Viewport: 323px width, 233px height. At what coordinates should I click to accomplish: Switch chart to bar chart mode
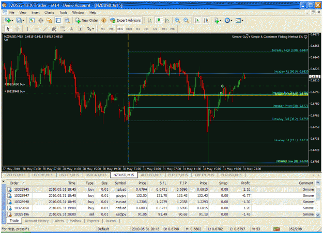pyautogui.click(x=149, y=20)
